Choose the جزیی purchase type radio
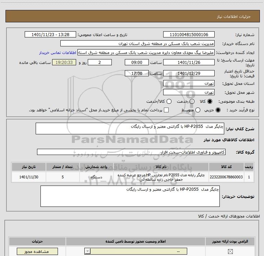Viewport: 264px width, 256px height. point(218,110)
